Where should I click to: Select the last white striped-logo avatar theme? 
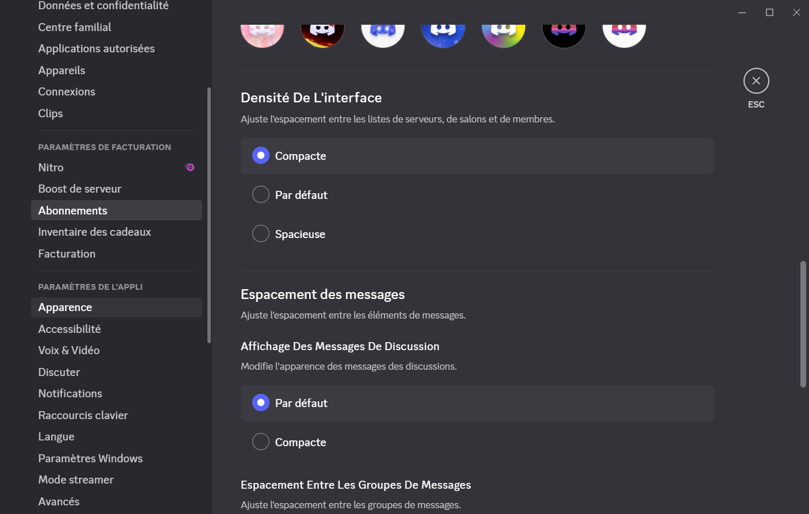click(624, 32)
